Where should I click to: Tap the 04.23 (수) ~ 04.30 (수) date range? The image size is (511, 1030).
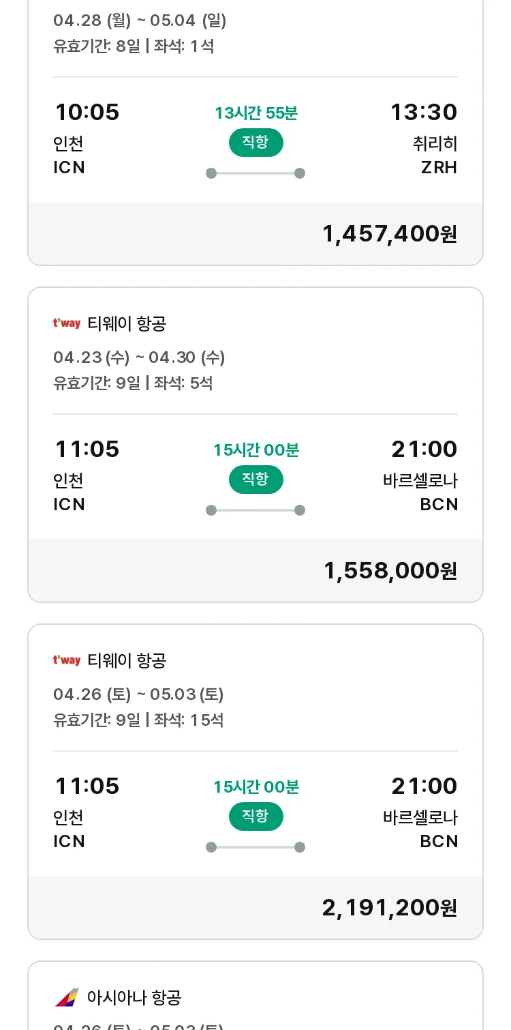[x=139, y=357]
